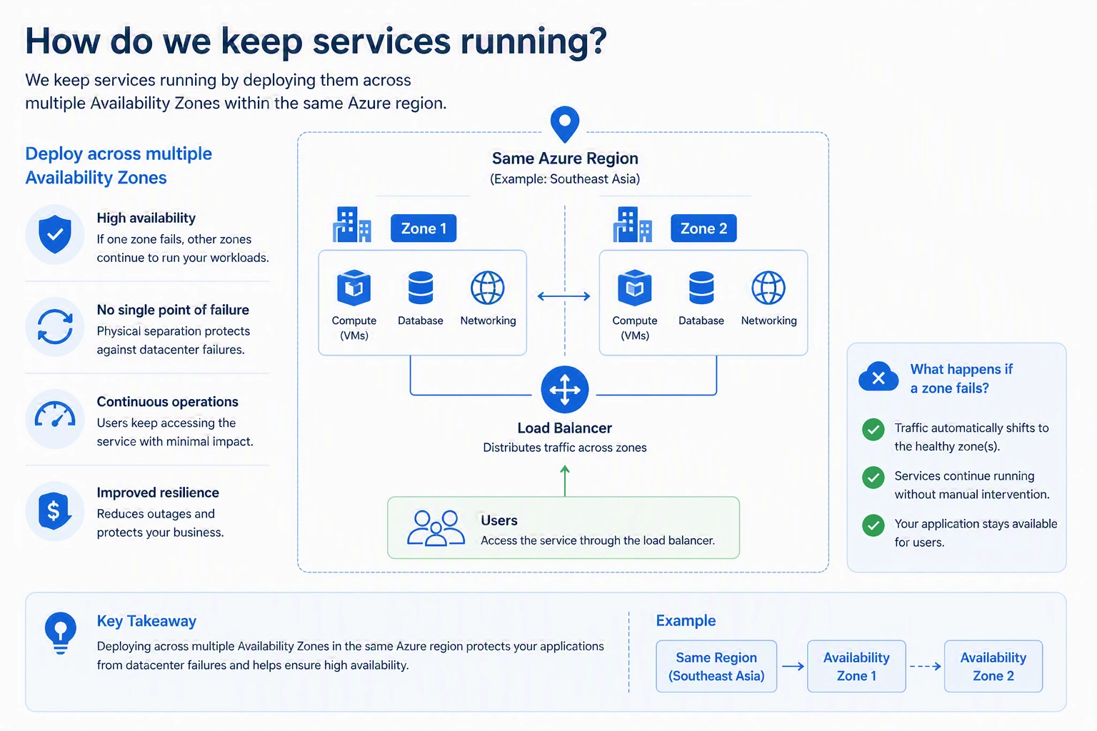Click the Distributes traffic across zones text
This screenshot has height=731, width=1097.
pos(565,448)
